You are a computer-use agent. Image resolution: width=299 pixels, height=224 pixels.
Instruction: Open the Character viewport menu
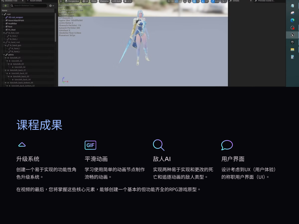click(x=104, y=1)
